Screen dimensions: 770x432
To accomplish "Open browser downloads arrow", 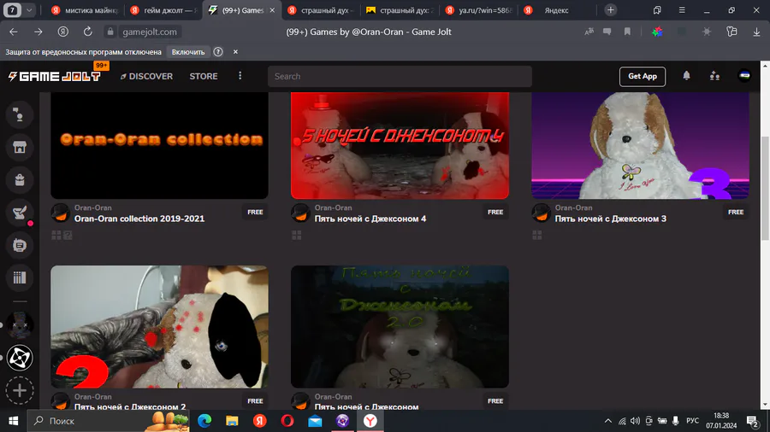I will (756, 32).
